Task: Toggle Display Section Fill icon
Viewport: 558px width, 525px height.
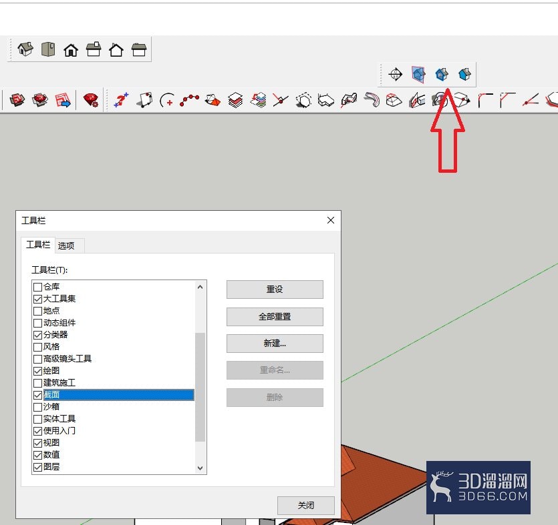Action: pyautogui.click(x=464, y=74)
